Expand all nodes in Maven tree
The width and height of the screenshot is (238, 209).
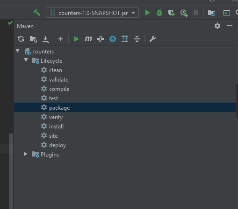point(125,39)
